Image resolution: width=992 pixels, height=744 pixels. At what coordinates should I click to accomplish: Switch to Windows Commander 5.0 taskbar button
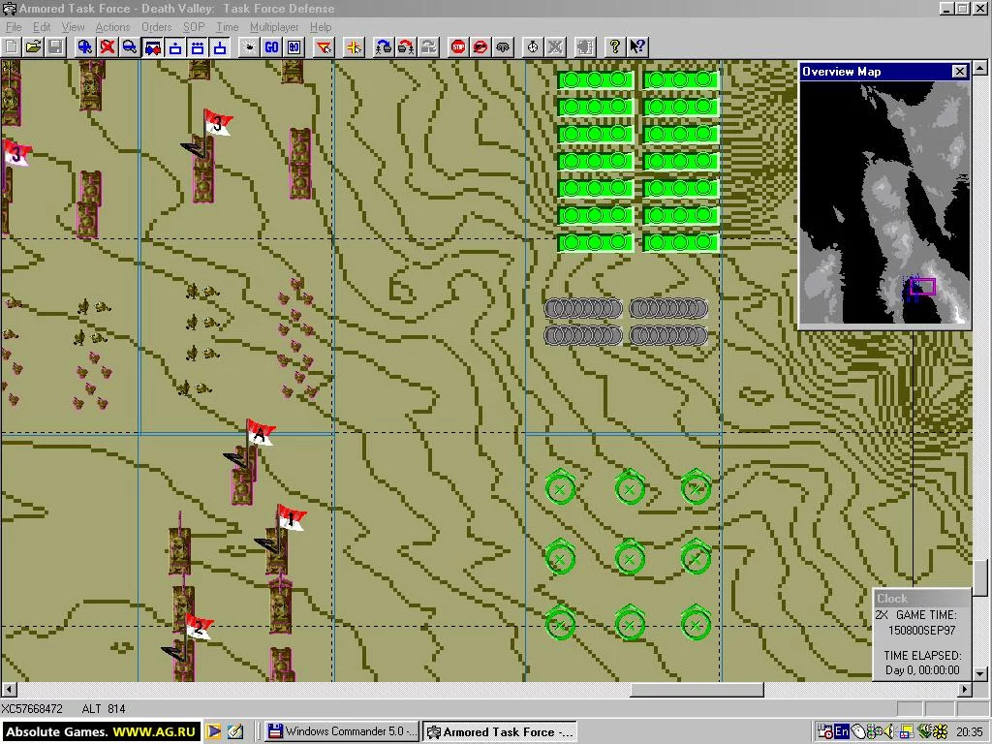click(x=342, y=731)
